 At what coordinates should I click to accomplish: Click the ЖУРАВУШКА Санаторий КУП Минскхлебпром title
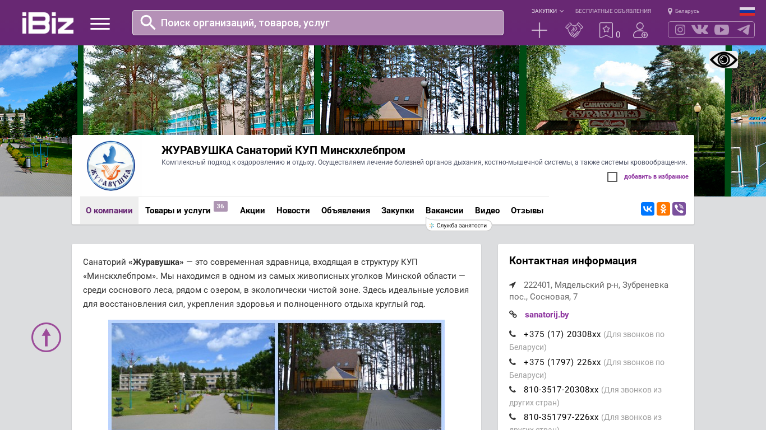[283, 150]
